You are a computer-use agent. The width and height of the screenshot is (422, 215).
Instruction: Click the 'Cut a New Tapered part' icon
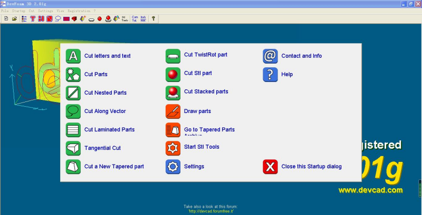[x=73, y=167]
